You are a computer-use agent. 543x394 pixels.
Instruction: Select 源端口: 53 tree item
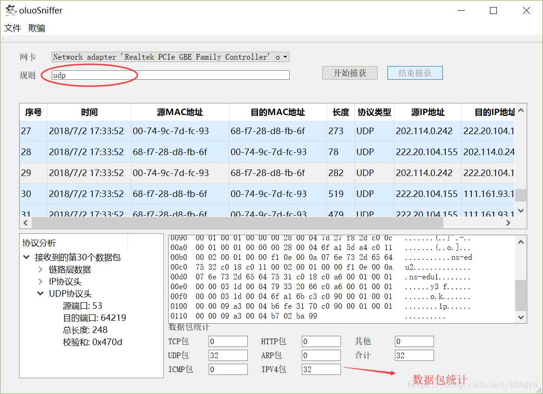click(82, 306)
